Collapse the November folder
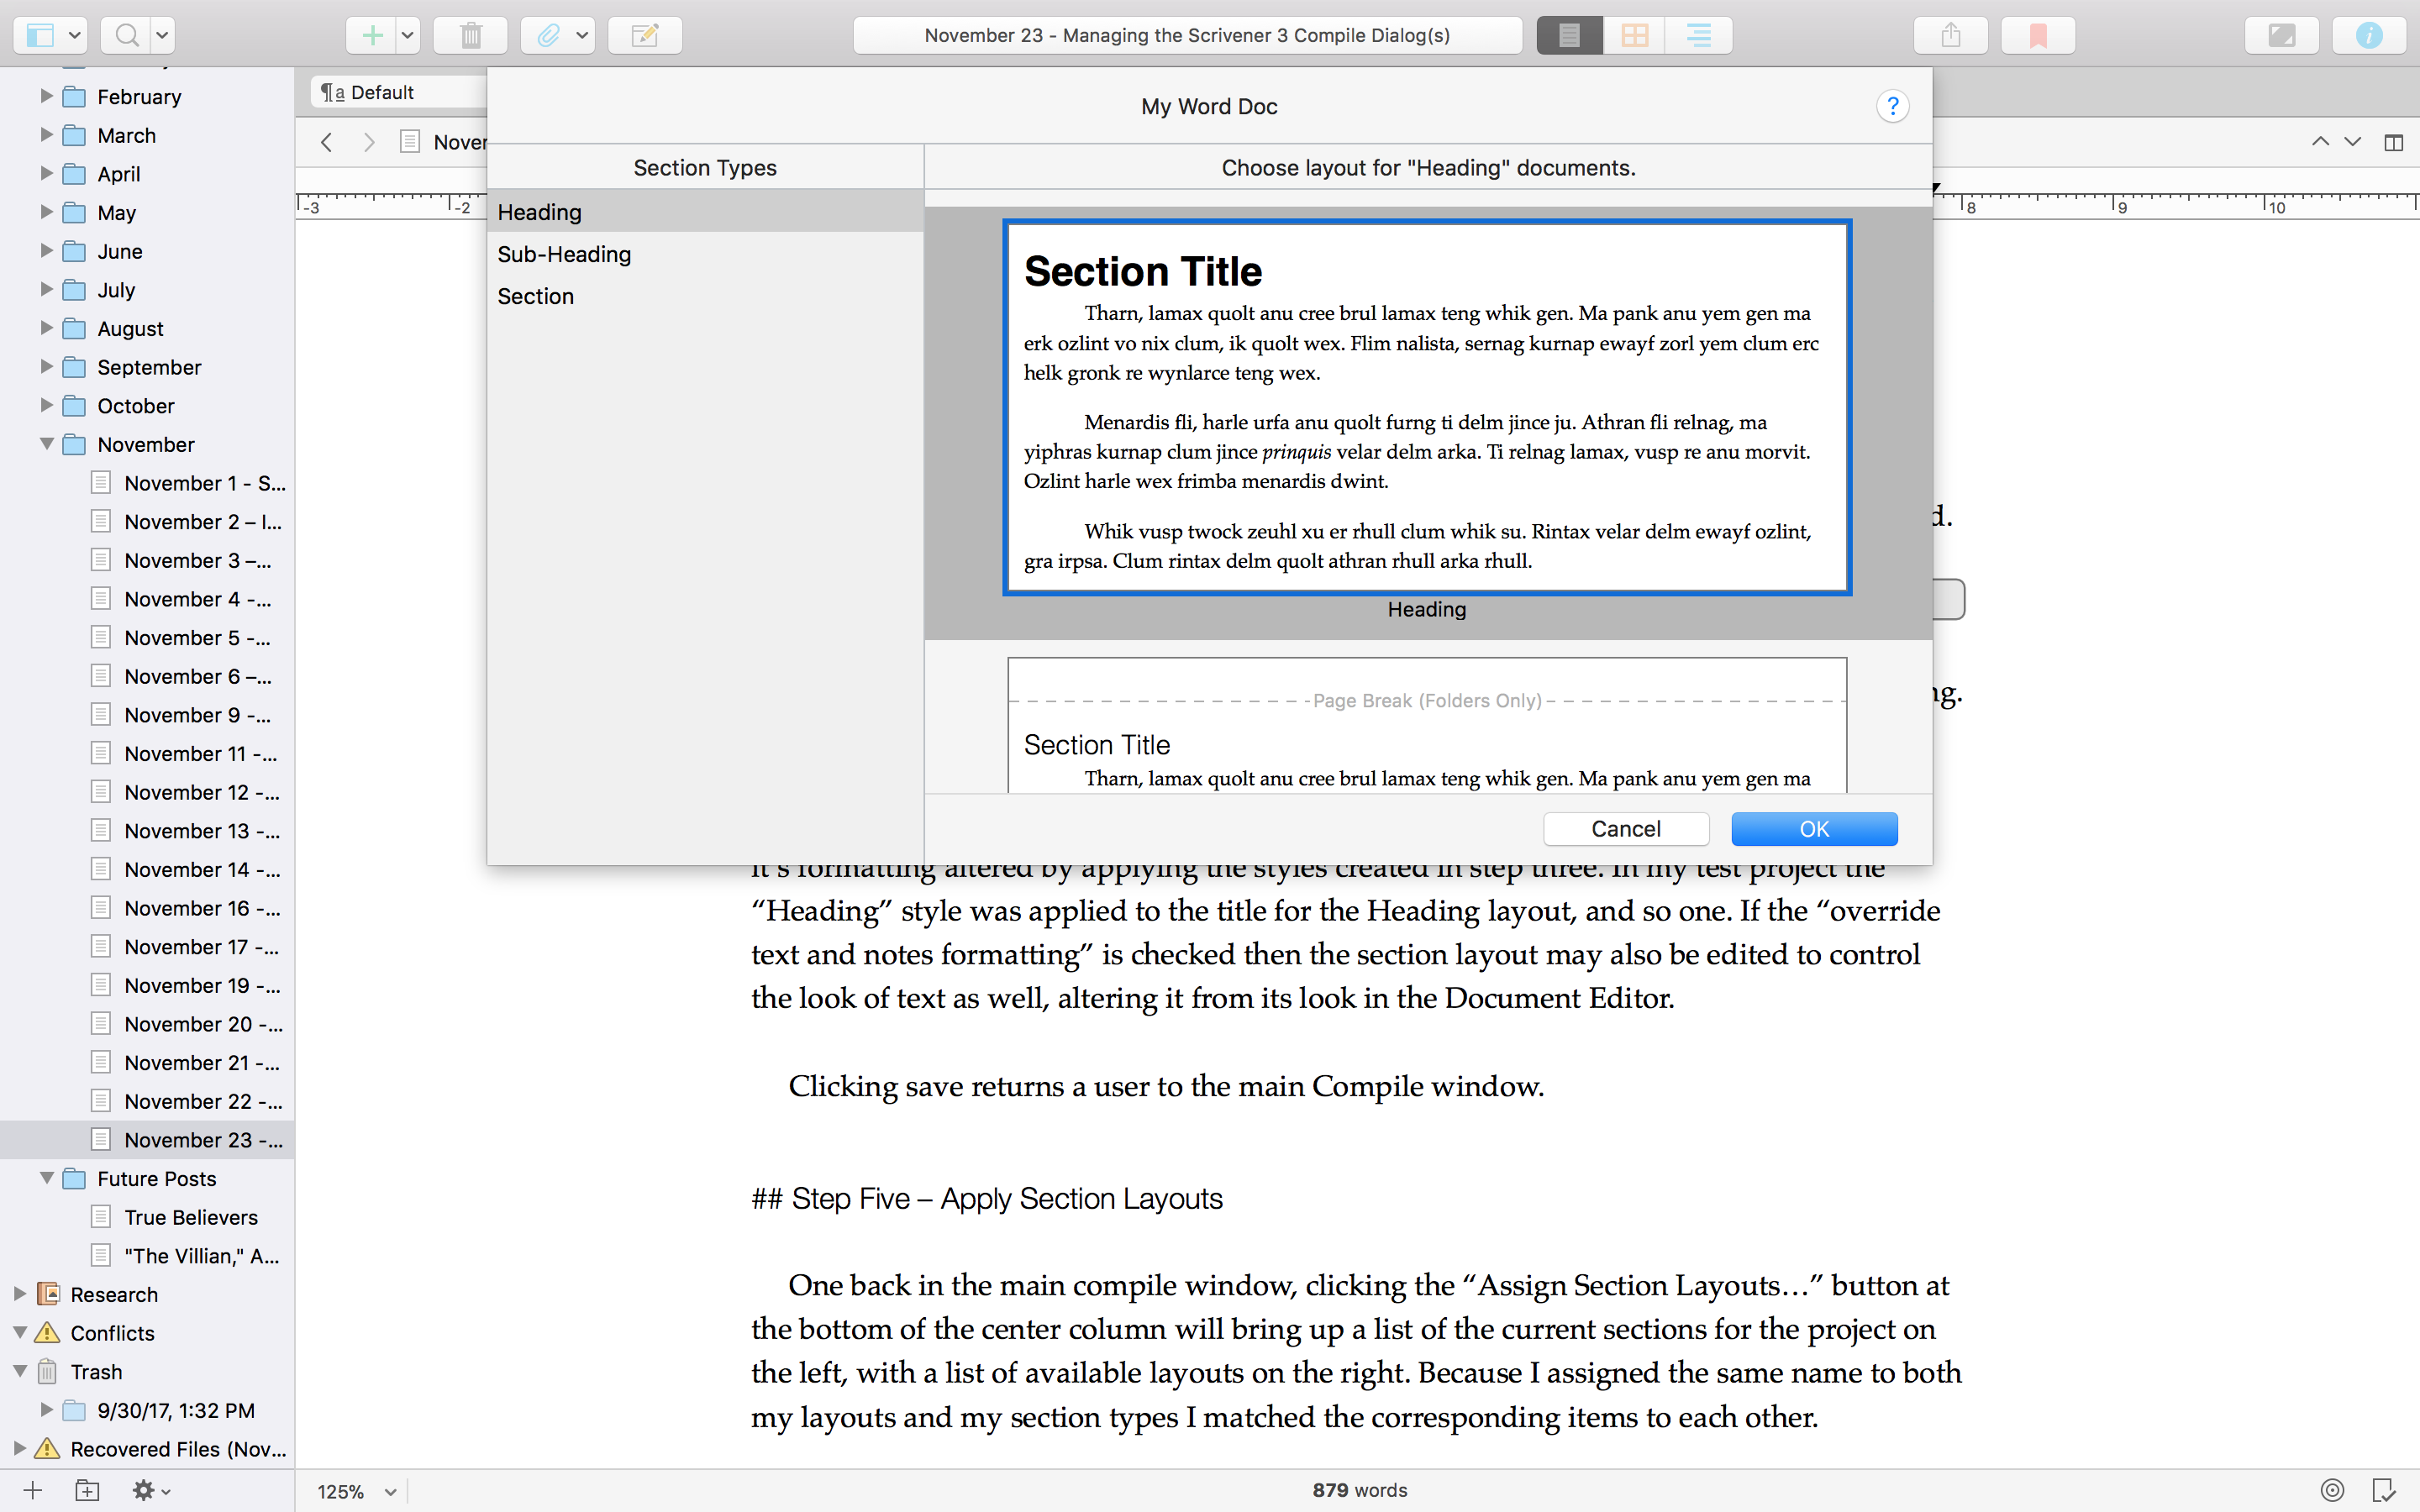This screenshot has height=1512, width=2420. coord(46,444)
